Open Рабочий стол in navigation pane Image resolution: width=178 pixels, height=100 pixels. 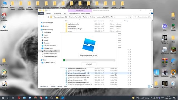(x=48, y=48)
